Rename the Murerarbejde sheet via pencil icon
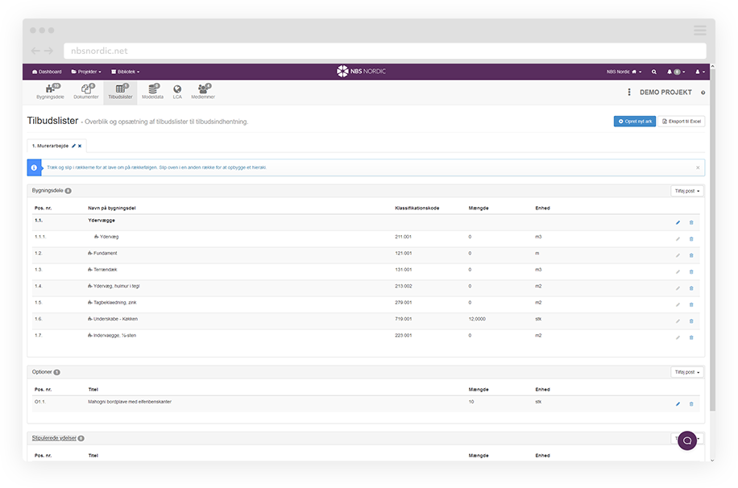 pyautogui.click(x=73, y=146)
